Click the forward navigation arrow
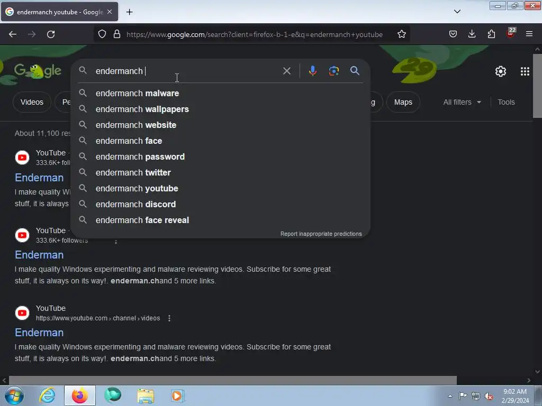The height and width of the screenshot is (406, 542). [32, 34]
